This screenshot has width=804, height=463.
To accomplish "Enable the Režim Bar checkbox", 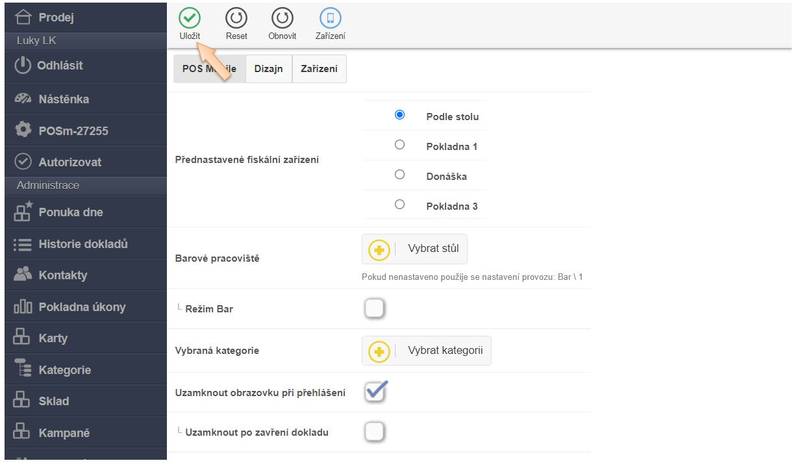I will pyautogui.click(x=375, y=309).
